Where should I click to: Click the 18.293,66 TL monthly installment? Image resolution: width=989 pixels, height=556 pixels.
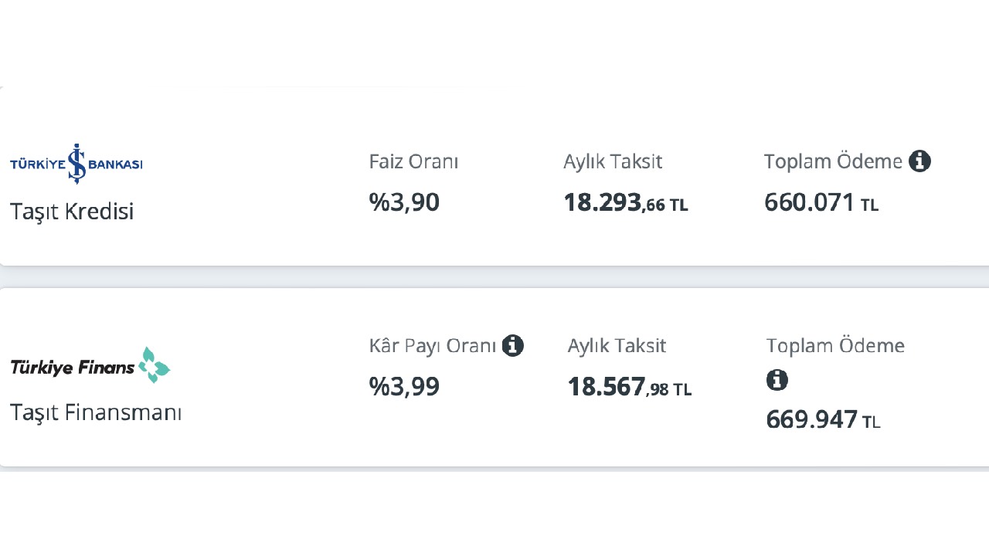pyautogui.click(x=625, y=203)
